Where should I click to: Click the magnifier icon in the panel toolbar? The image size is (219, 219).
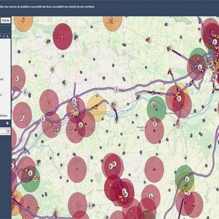(7, 36)
